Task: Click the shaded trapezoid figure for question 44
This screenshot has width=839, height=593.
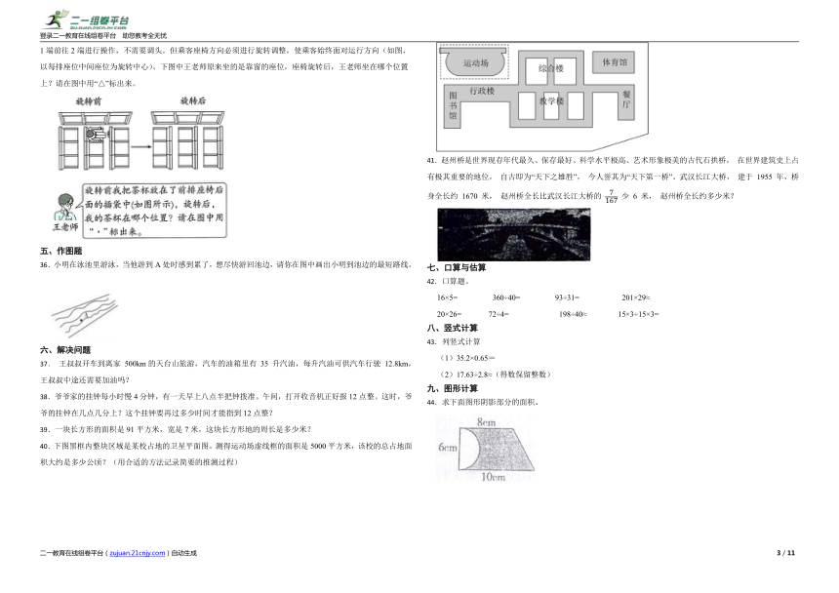Action: tap(489, 450)
